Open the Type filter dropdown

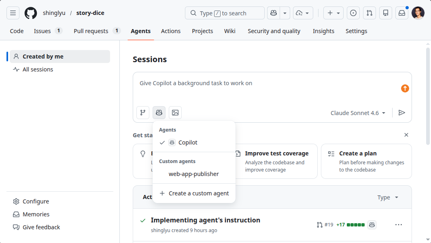pyautogui.click(x=388, y=197)
